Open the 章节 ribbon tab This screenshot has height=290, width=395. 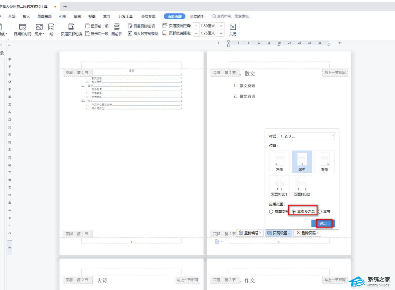point(107,16)
